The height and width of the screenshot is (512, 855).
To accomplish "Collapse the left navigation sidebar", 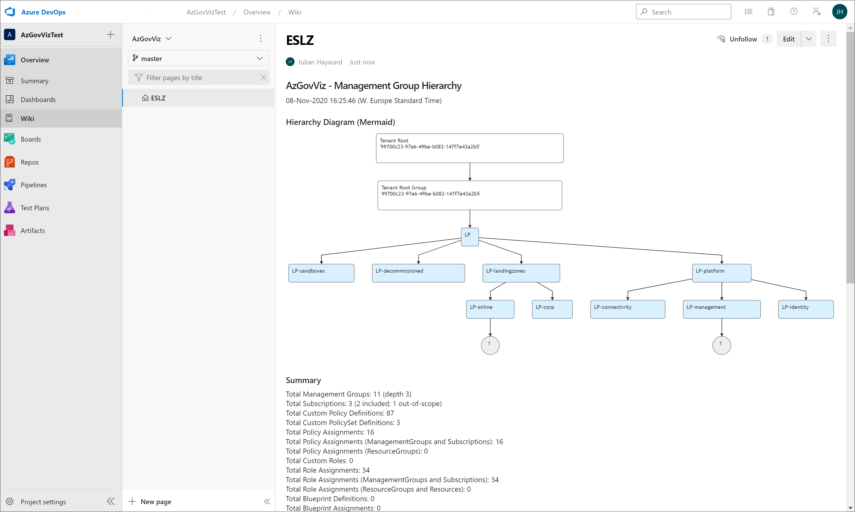I will click(x=111, y=501).
